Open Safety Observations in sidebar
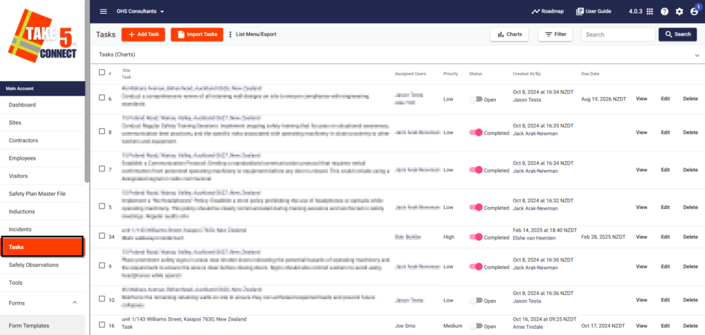 (x=42, y=265)
